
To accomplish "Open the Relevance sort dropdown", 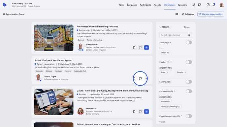I will pyautogui.click(x=188, y=14).
